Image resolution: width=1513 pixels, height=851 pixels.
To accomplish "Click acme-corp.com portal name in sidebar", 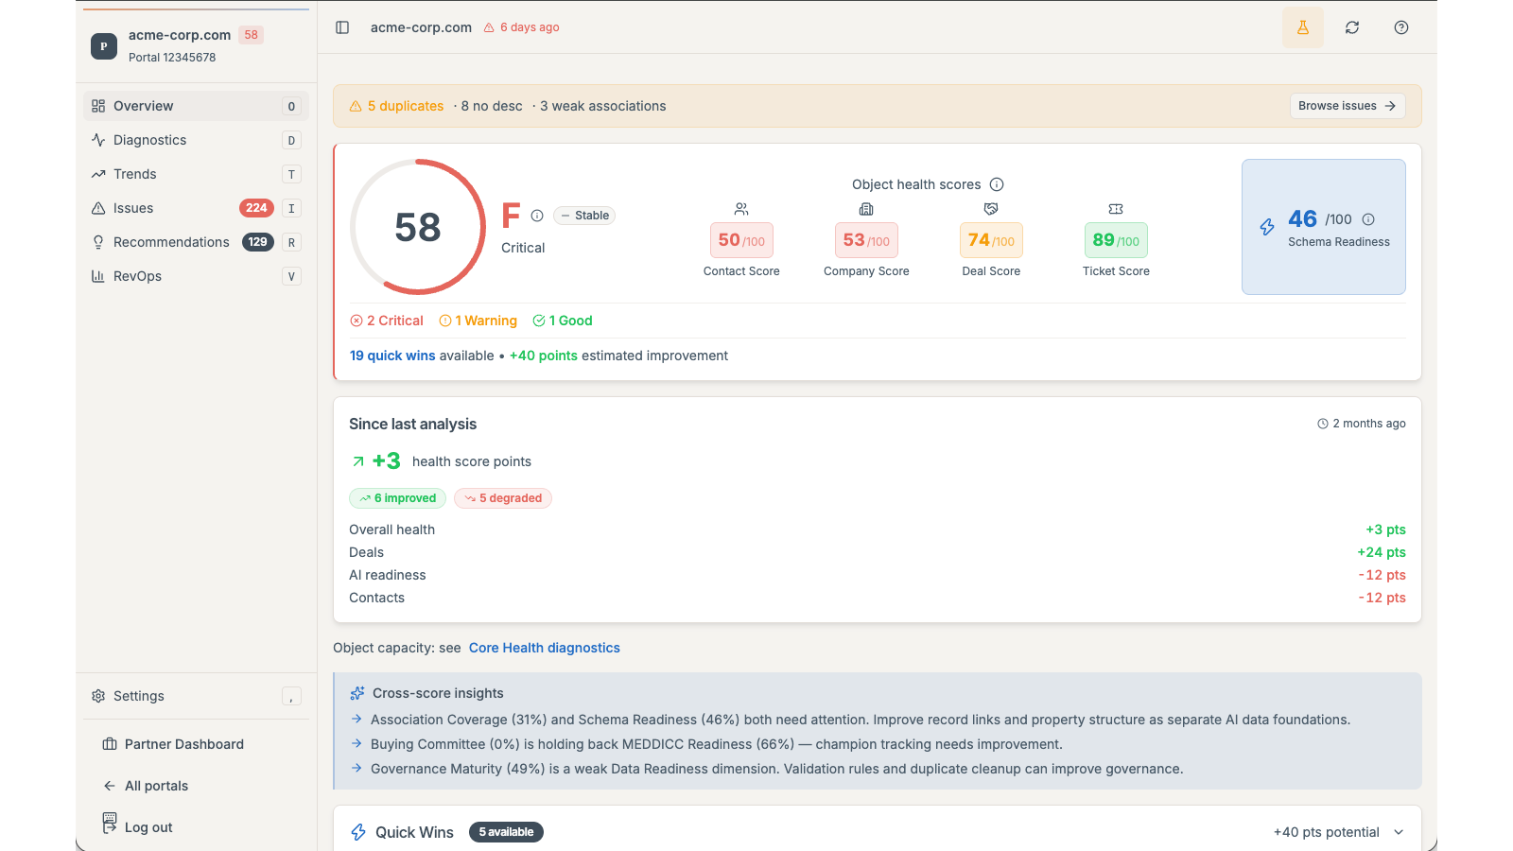I will point(180,35).
